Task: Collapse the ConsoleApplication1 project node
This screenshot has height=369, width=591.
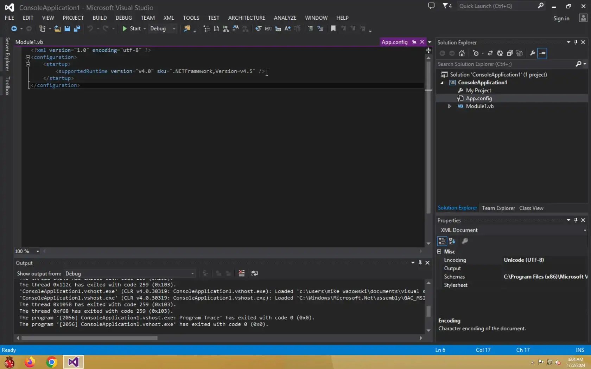Action: [x=442, y=83]
